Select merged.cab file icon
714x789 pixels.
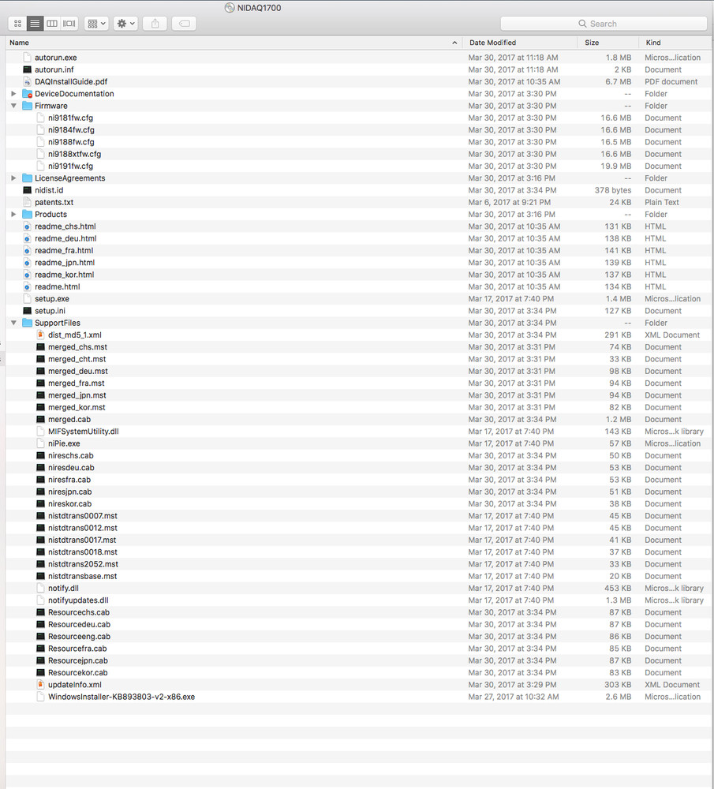tap(41, 420)
